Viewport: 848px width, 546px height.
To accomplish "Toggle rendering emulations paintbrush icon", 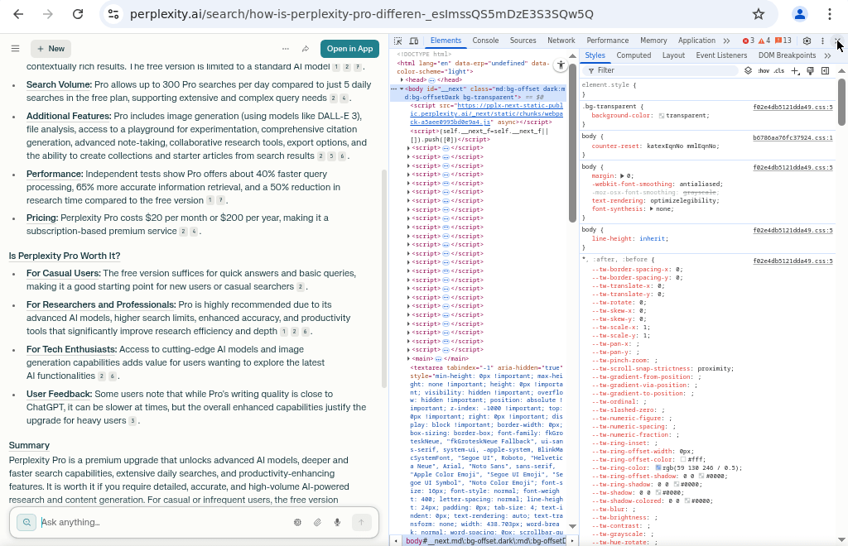I will (x=810, y=71).
